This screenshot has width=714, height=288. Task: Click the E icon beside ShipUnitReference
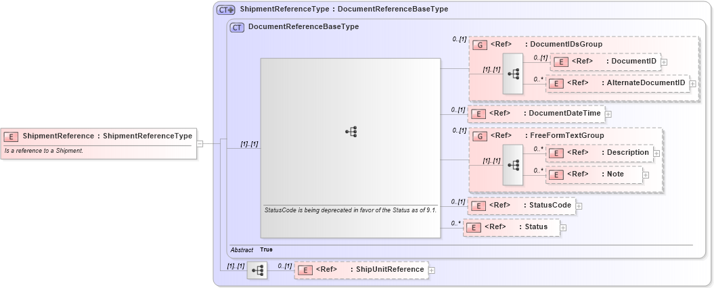pyautogui.click(x=305, y=270)
